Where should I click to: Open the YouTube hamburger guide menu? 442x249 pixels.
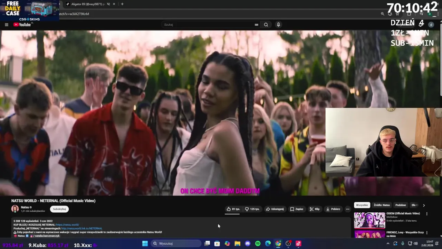[7, 25]
